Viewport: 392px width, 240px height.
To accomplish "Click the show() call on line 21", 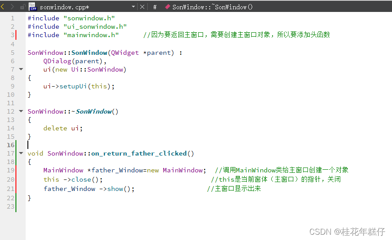I will pos(119,189).
